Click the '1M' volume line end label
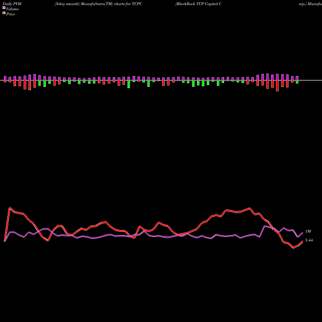The width and height of the screenshot is (322, 322). pos(308,231)
